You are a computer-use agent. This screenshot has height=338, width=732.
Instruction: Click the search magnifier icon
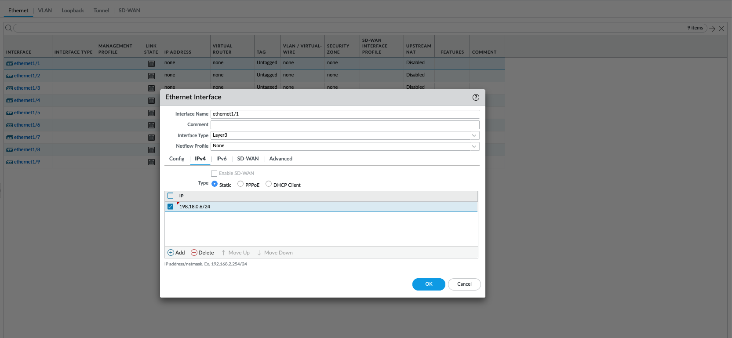(8, 28)
